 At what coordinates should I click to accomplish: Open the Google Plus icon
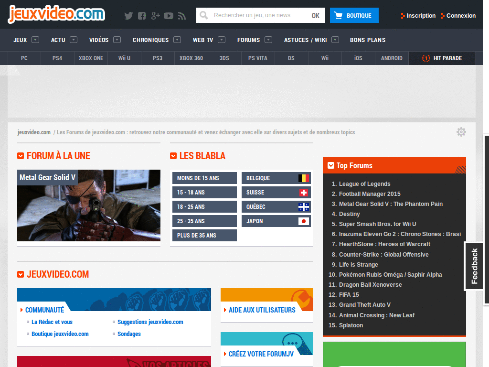(155, 16)
